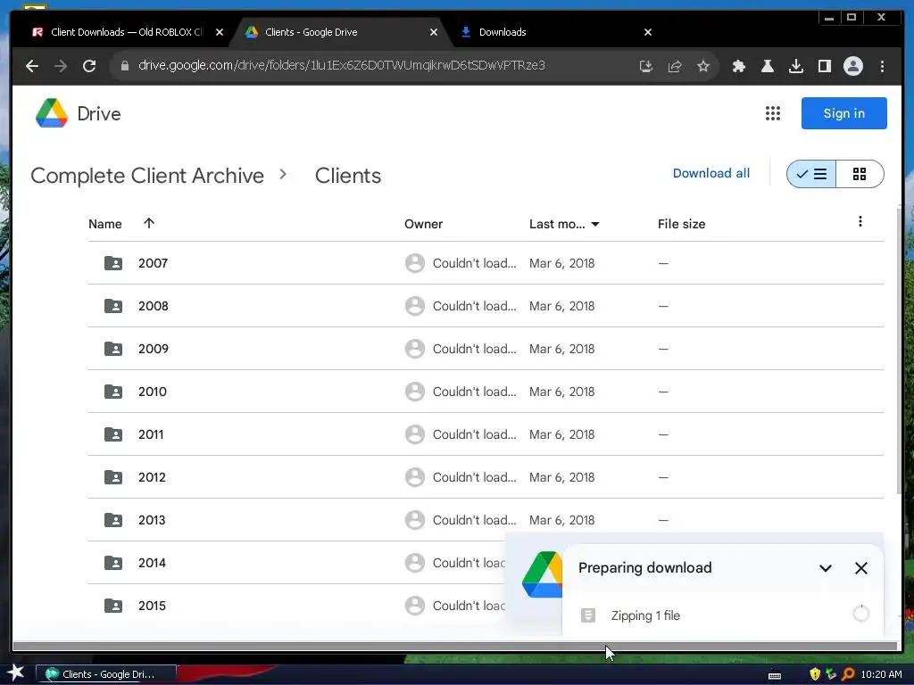The image size is (914, 685).
Task: Open the Google apps grid icon
Action: point(772,113)
